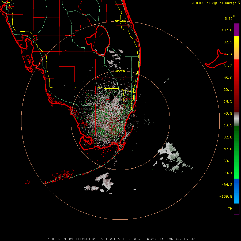Select the -47.6 velocity scale value

pyautogui.click(x=227, y=149)
